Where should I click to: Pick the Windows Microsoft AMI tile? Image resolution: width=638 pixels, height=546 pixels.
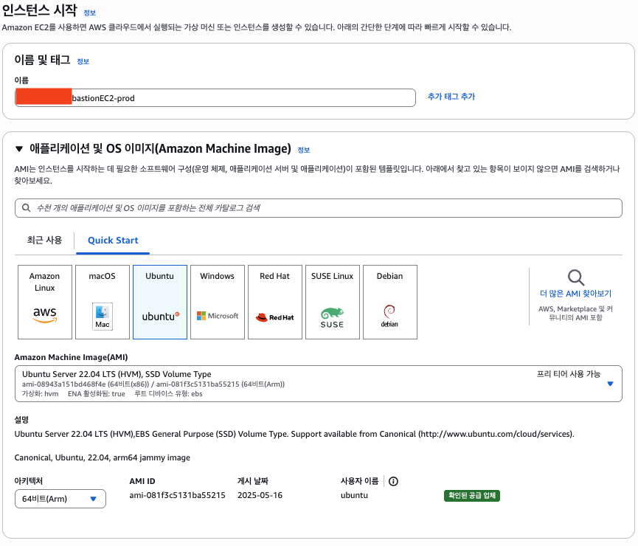point(218,302)
